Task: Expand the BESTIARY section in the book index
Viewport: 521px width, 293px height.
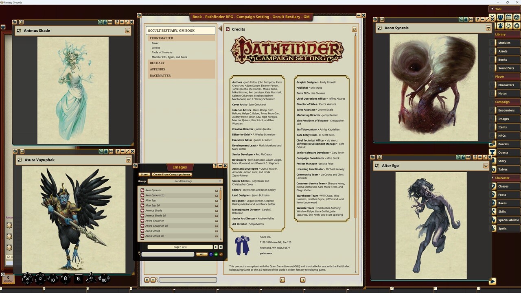Action: tap(157, 63)
